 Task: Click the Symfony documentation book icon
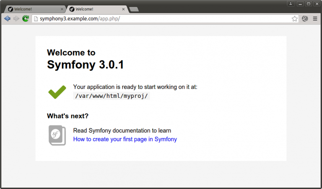tap(57, 135)
